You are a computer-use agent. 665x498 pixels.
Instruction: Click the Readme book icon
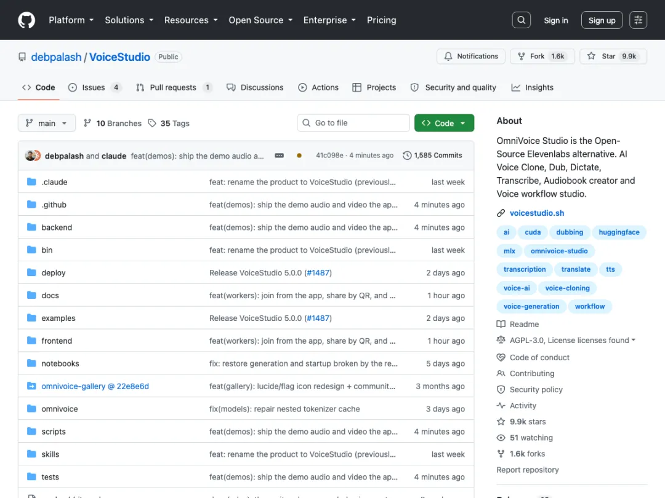point(501,324)
